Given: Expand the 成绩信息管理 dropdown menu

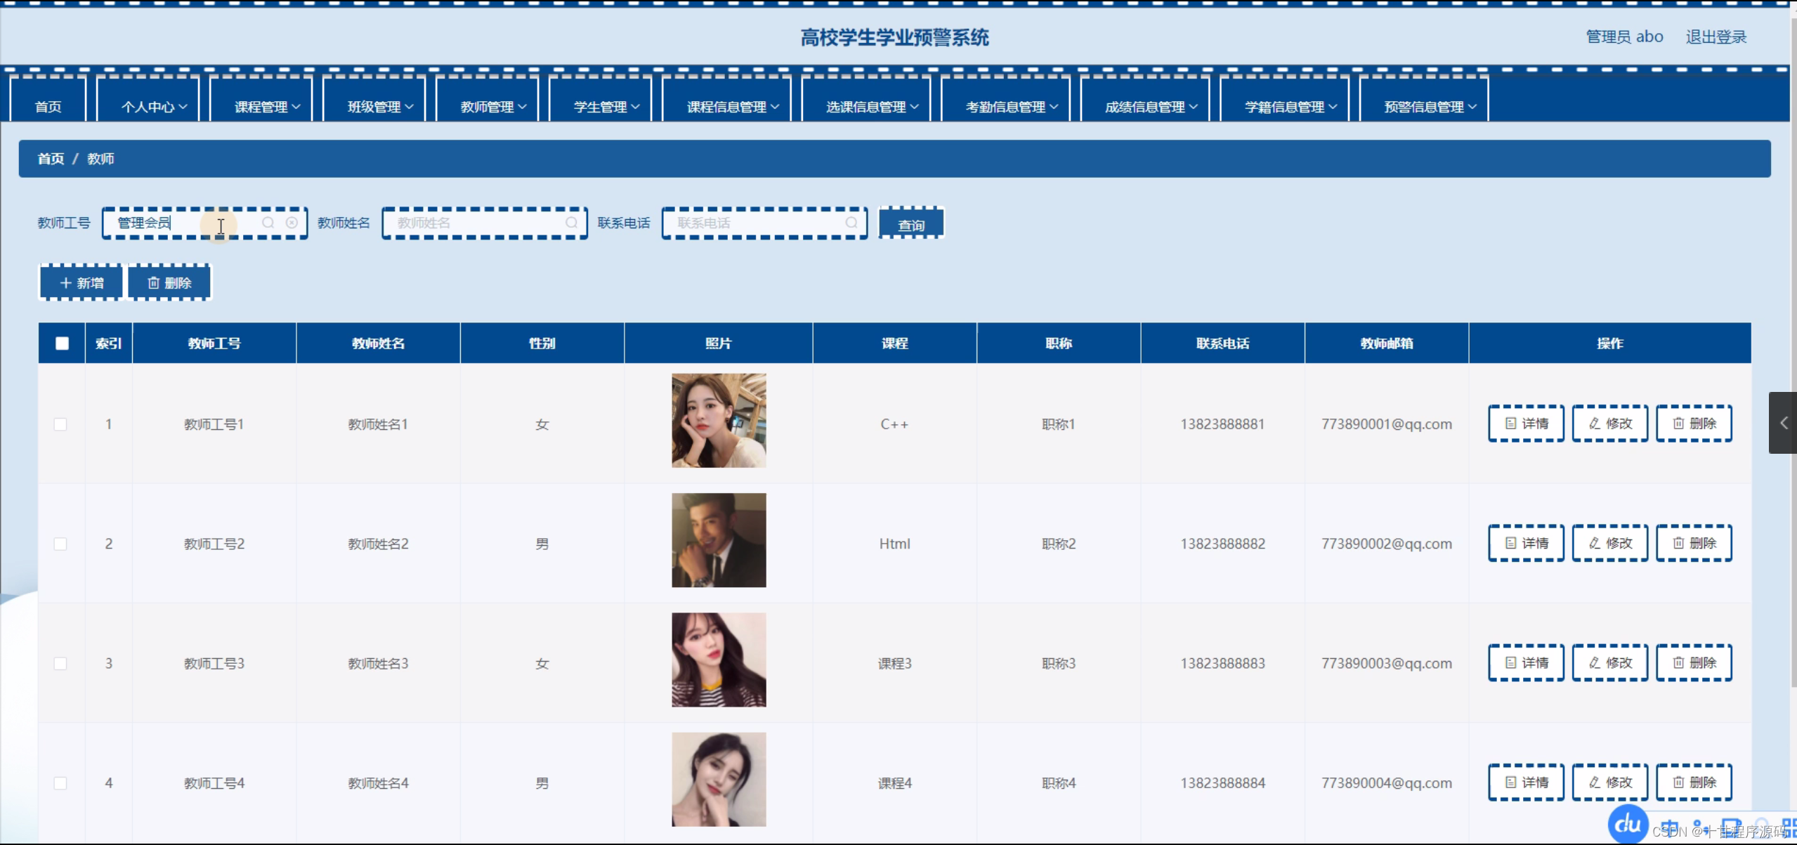Looking at the screenshot, I should [1151, 107].
